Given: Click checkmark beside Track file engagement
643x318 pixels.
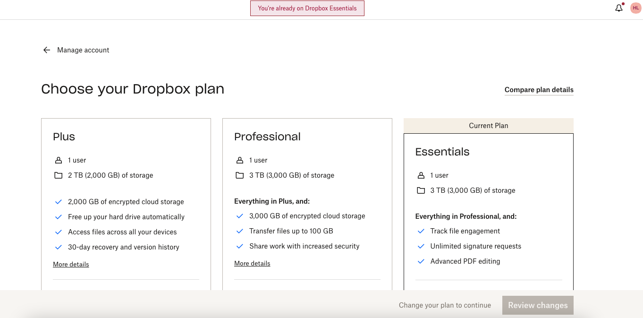Looking at the screenshot, I should 421,231.
